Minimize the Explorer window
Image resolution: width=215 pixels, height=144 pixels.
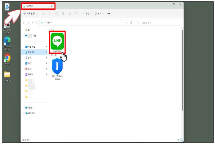pos(167,4)
